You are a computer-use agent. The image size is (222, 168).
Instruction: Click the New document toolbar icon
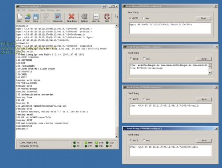(x=20, y=18)
